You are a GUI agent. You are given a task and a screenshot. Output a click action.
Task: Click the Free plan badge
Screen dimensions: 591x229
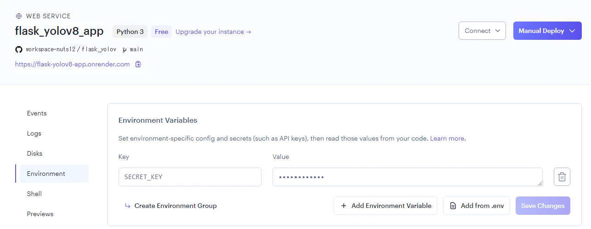tap(161, 32)
